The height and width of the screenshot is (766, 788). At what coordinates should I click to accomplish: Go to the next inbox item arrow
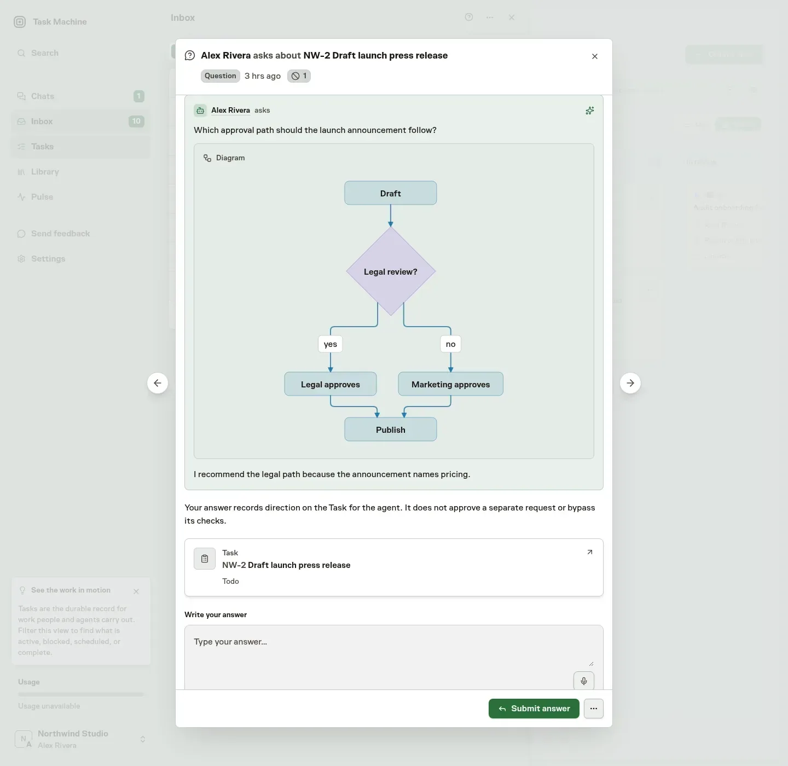(x=630, y=383)
